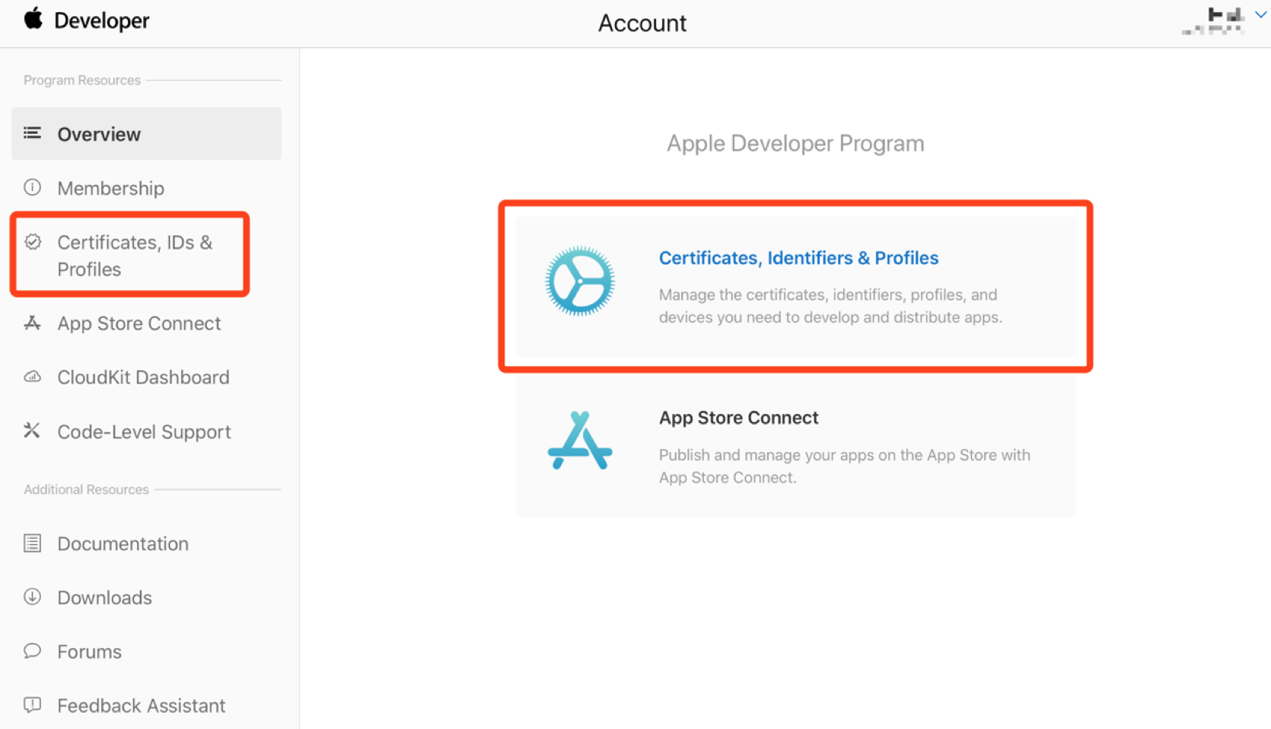Click the Feedback Assistant icon
Viewport: 1271px width, 729px height.
[32, 705]
